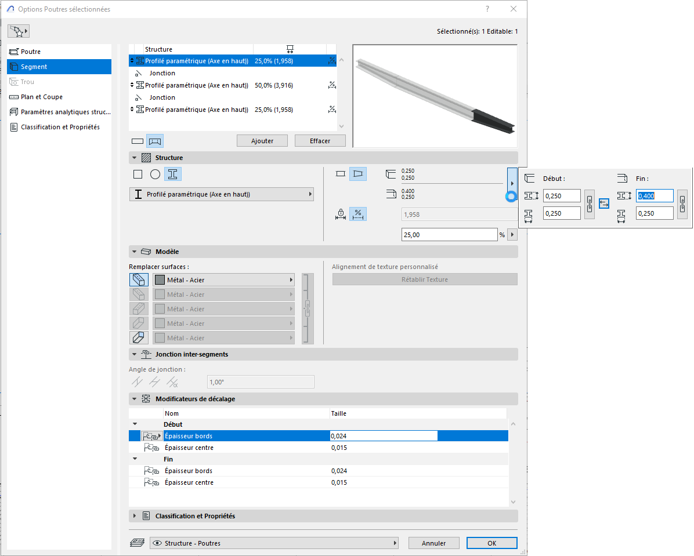Select Épaisseur centre row under Fin

318,482
